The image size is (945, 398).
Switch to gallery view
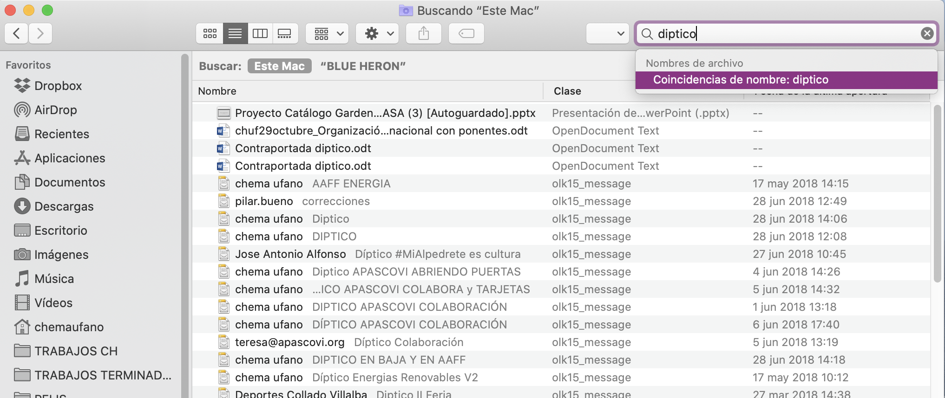pos(285,33)
